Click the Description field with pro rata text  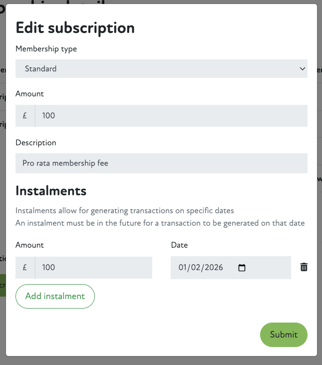pos(161,163)
